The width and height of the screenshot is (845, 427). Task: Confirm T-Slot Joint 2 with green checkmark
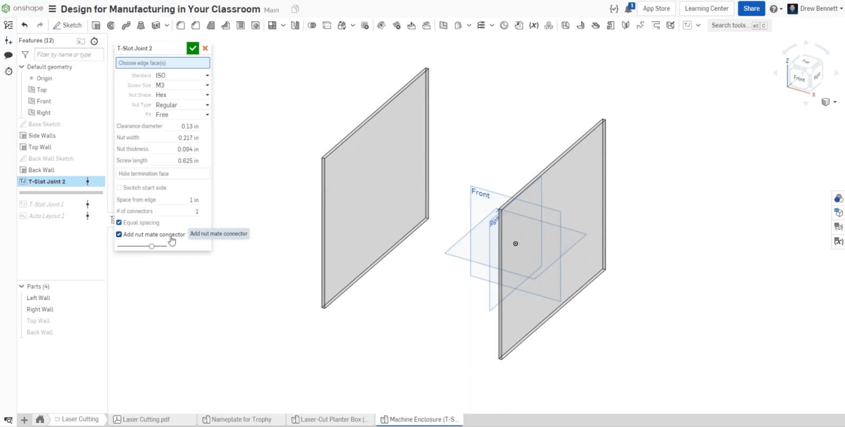[193, 48]
